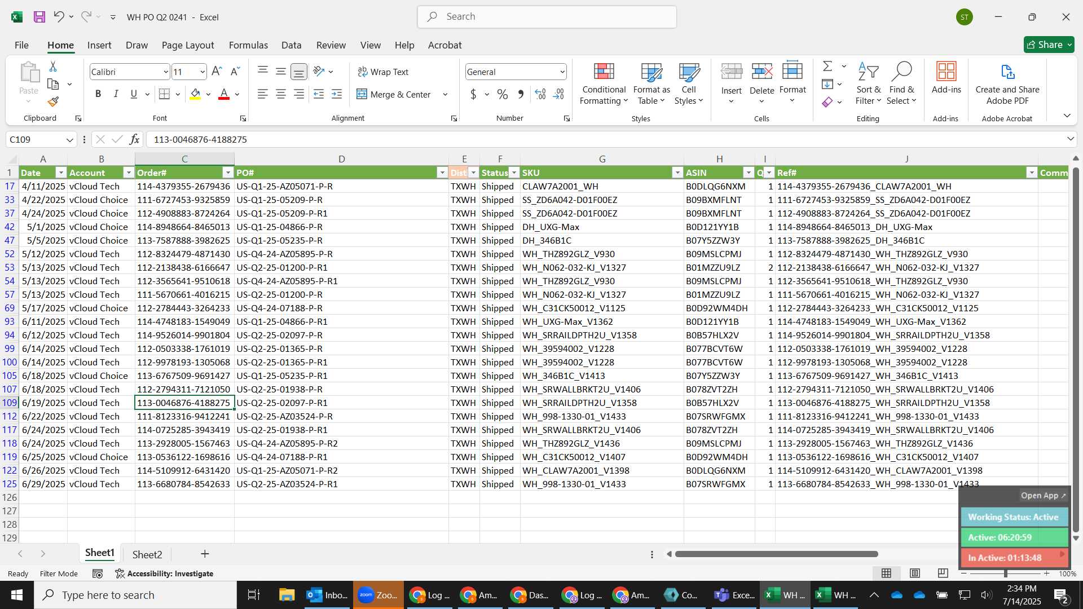Toggle Underline formatting
The width and height of the screenshot is (1083, 609).
point(134,94)
